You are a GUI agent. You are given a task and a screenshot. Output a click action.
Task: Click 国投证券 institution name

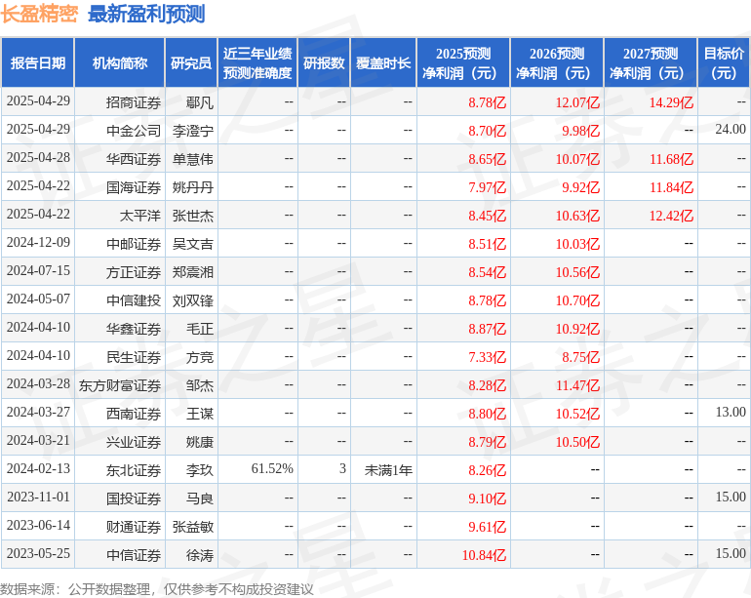point(134,498)
